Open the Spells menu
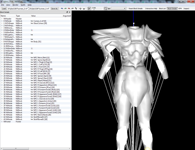 click(23, 5)
